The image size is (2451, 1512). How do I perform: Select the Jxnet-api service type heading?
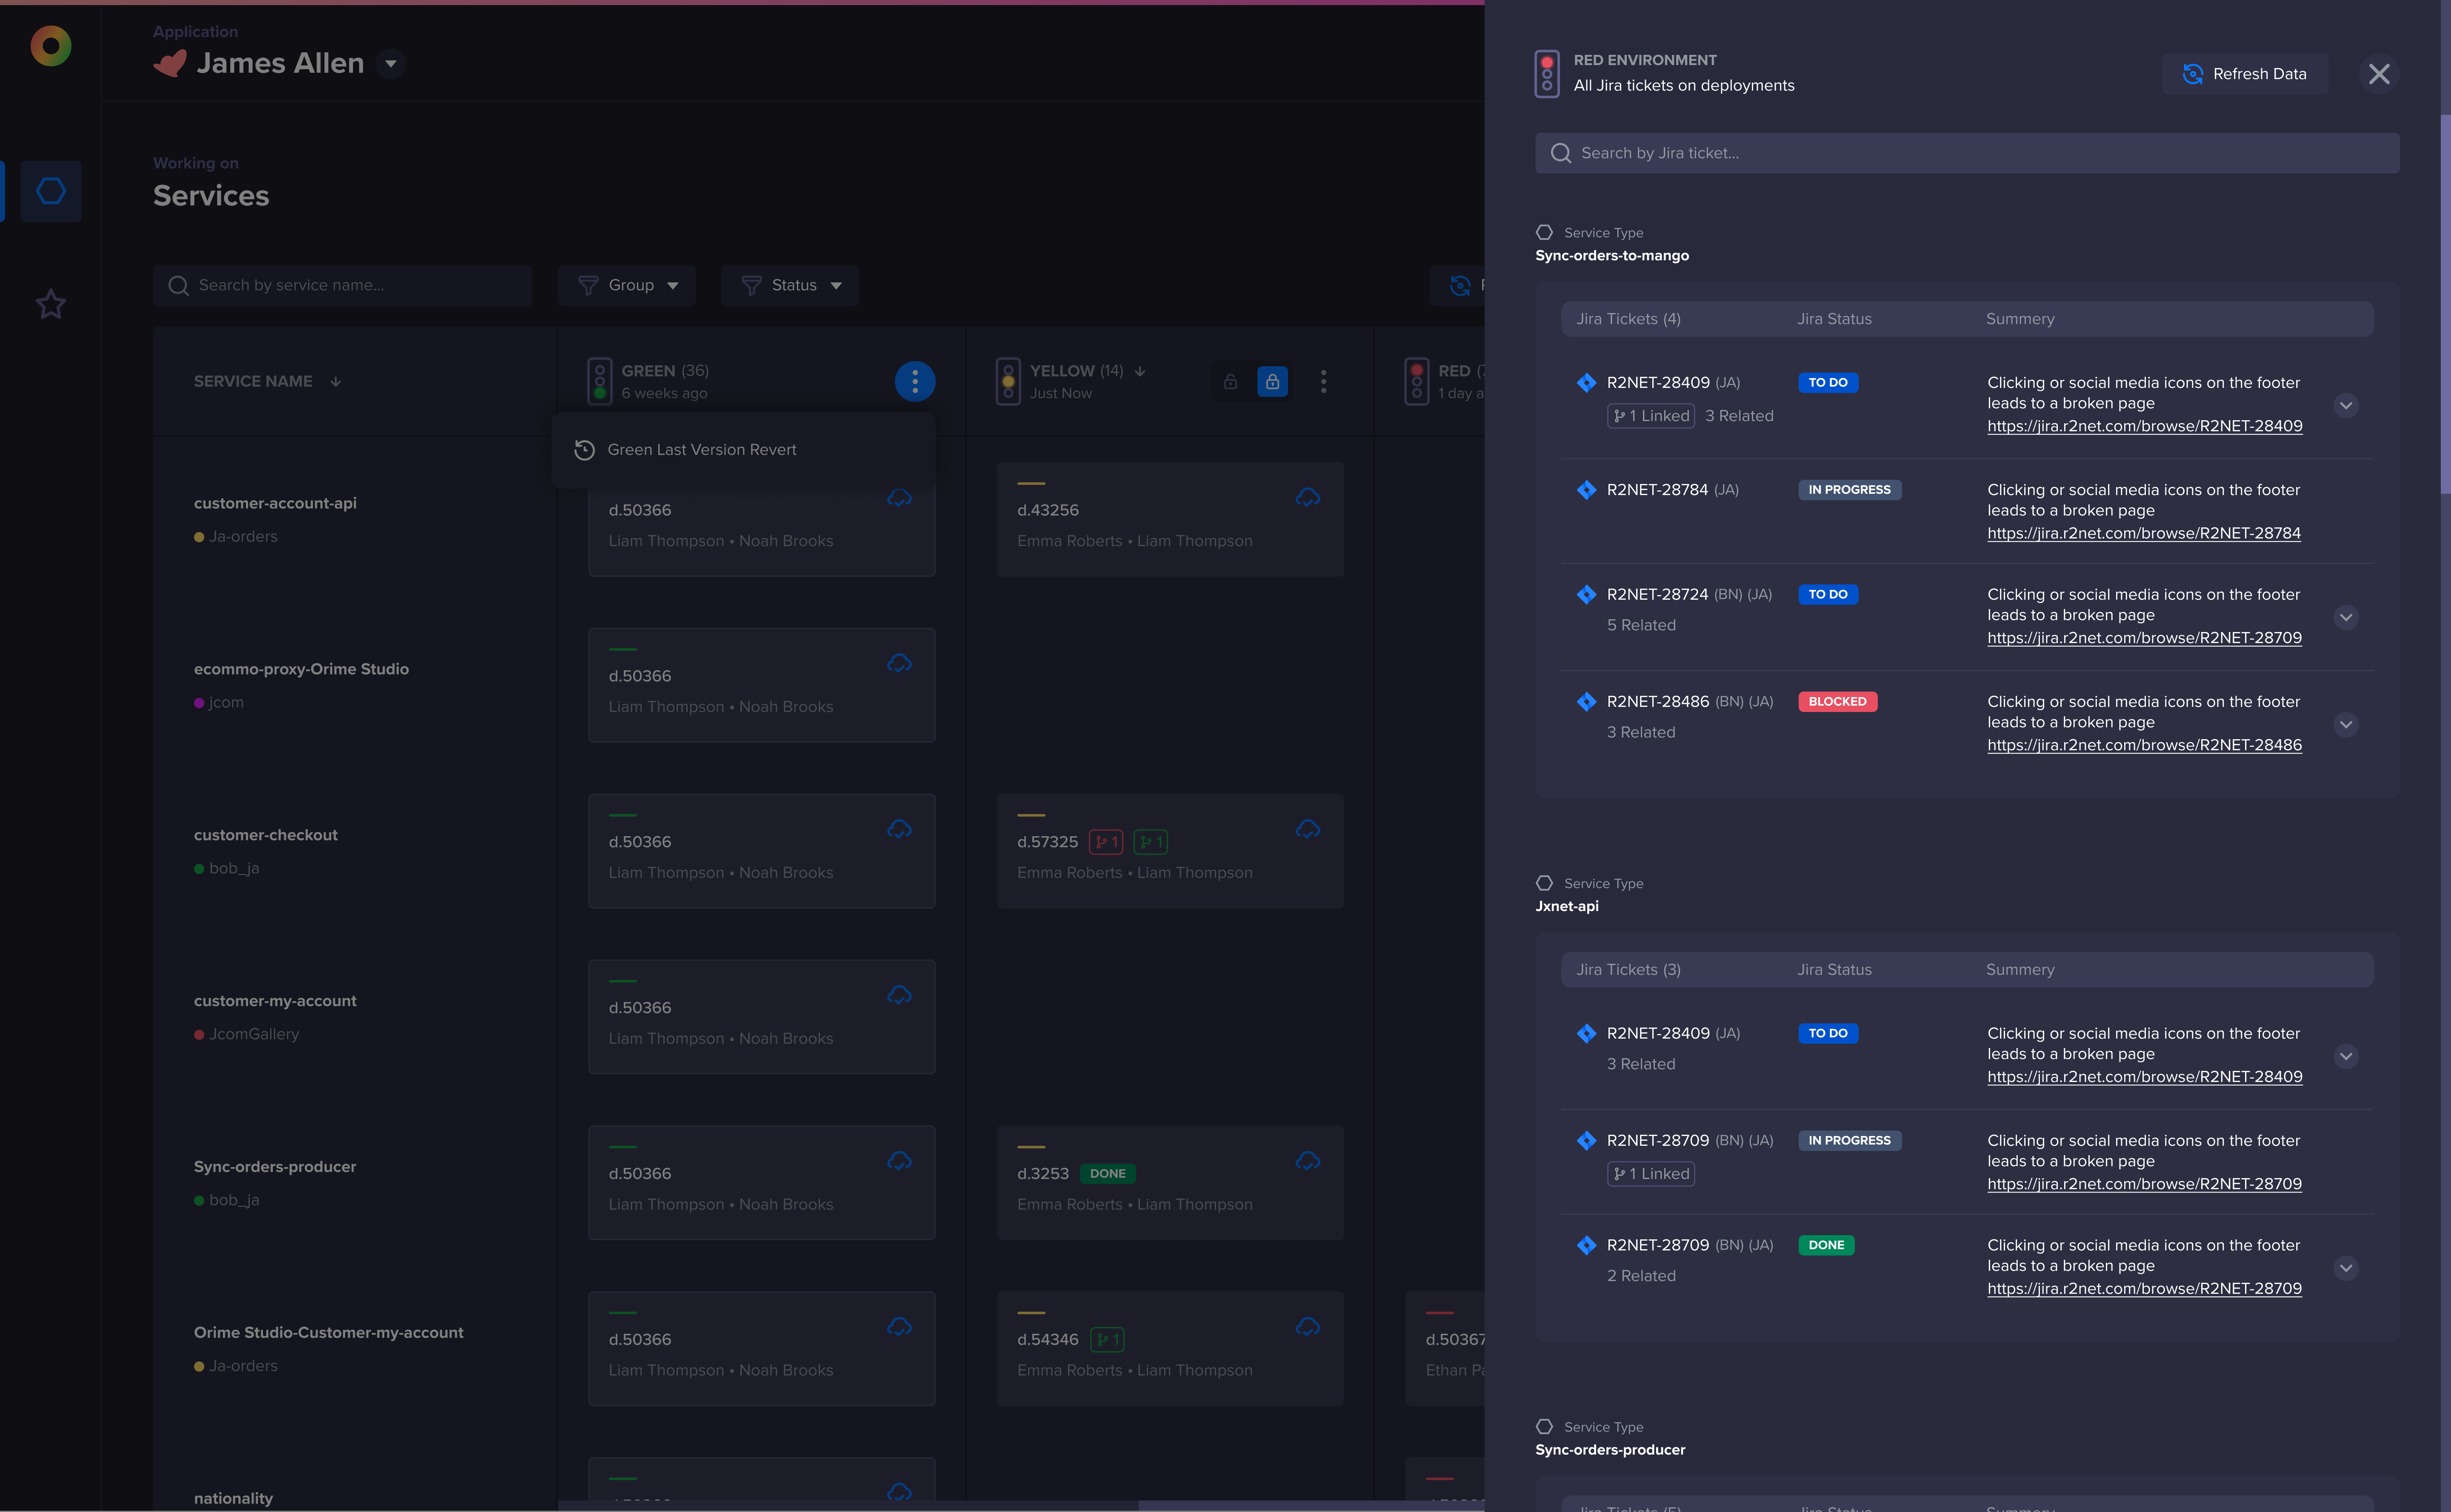1567,907
